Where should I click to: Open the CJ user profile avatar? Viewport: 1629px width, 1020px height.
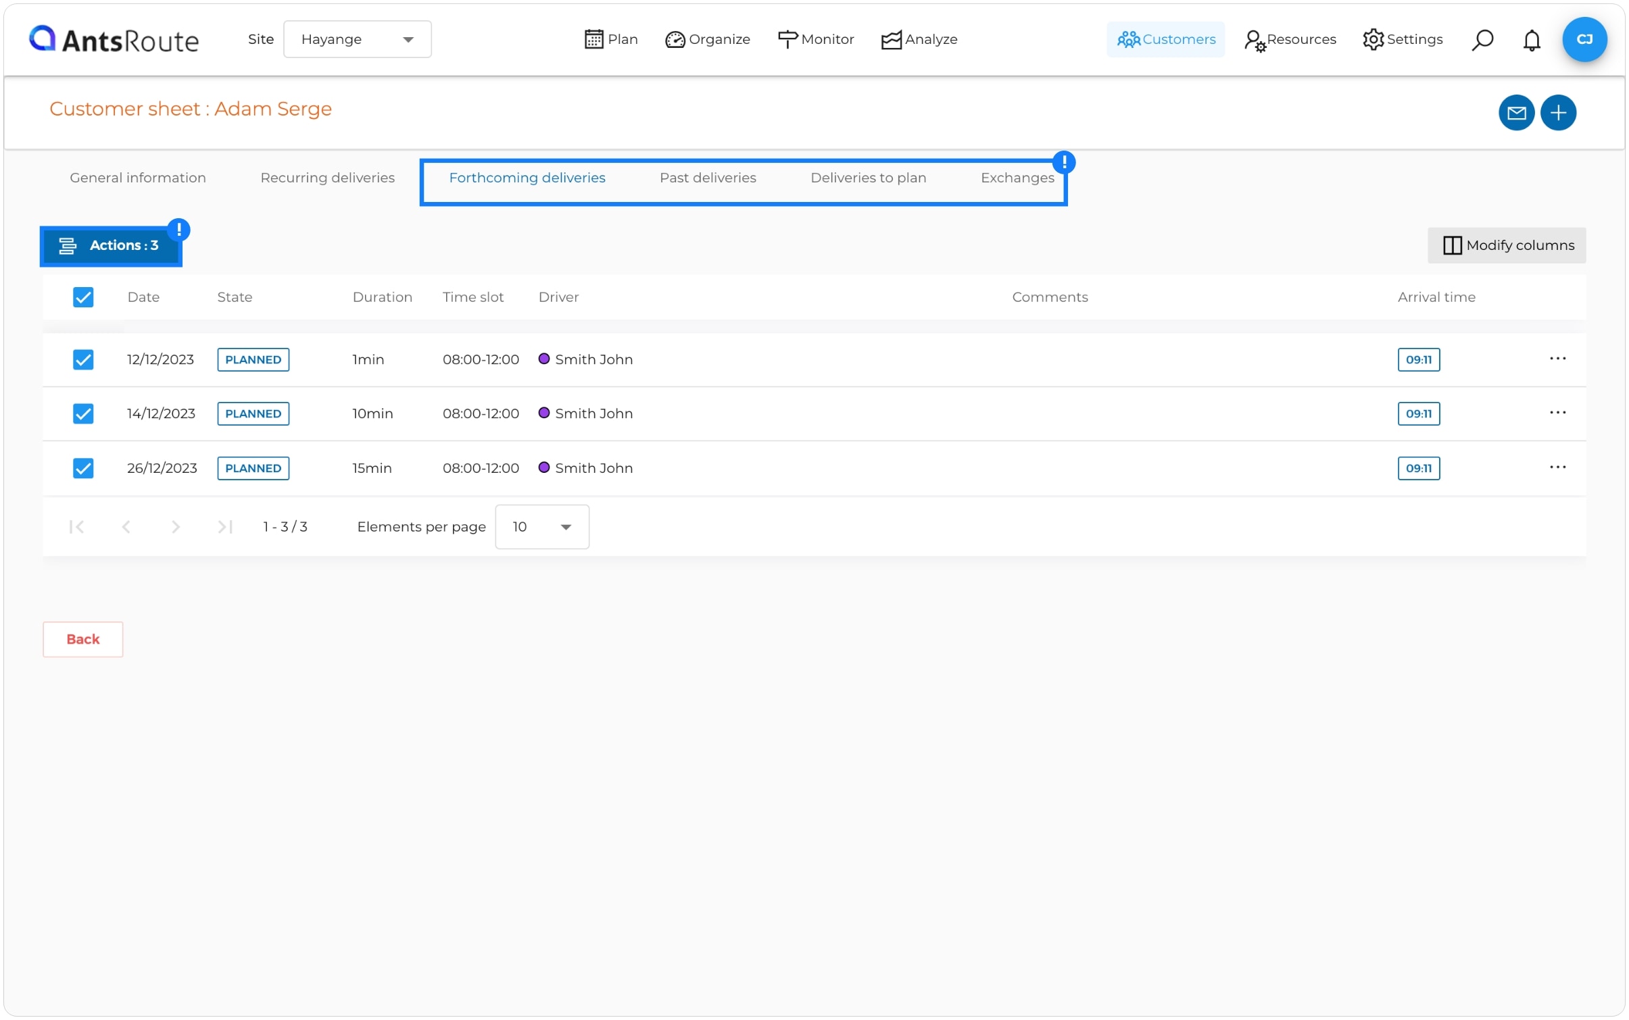1584,39
